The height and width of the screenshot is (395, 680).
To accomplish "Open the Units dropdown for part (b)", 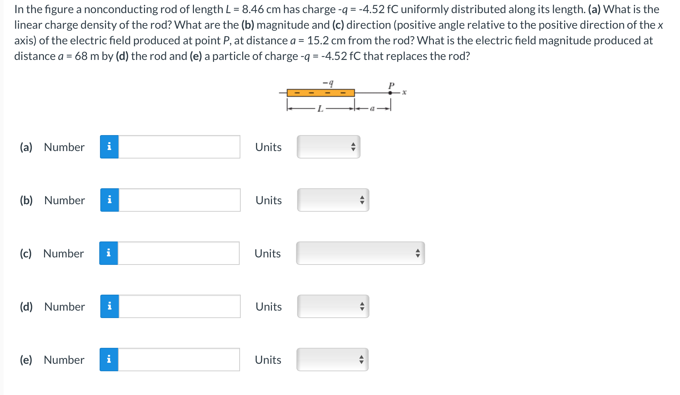I will 333,200.
